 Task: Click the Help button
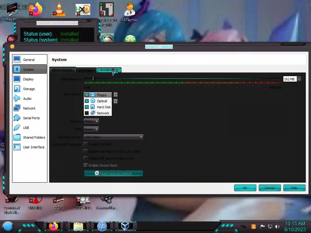[x=294, y=188]
